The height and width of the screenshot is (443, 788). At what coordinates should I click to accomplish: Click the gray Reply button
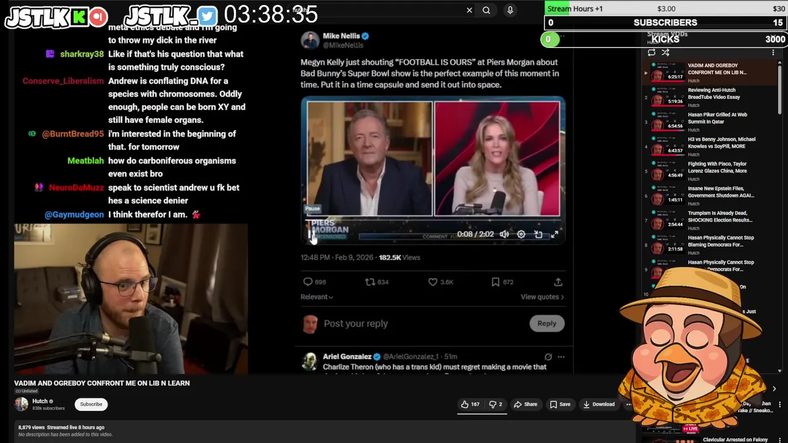[547, 324]
